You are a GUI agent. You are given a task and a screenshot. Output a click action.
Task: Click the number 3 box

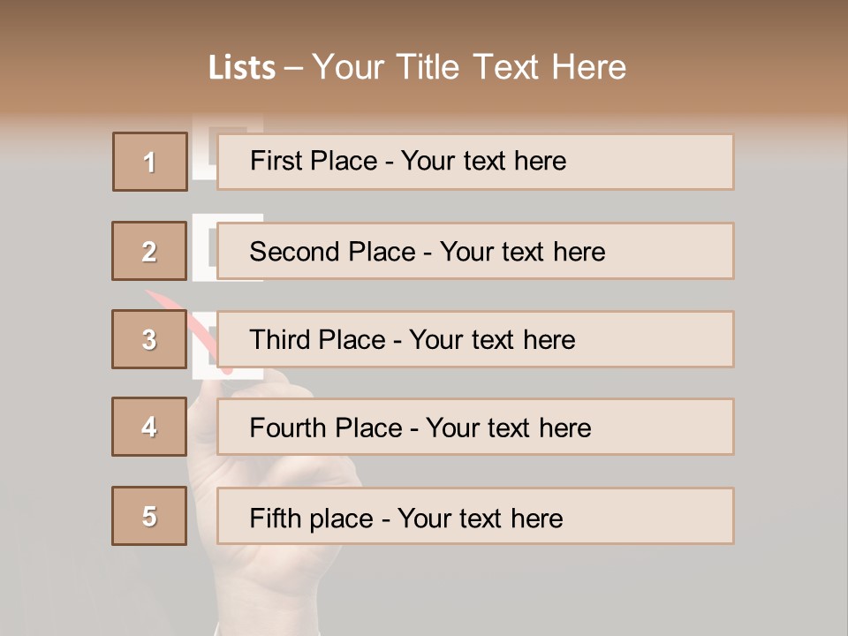pyautogui.click(x=149, y=339)
